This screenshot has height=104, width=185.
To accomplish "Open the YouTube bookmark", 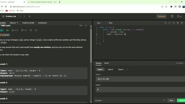I will pyautogui.click(x=10, y=11).
